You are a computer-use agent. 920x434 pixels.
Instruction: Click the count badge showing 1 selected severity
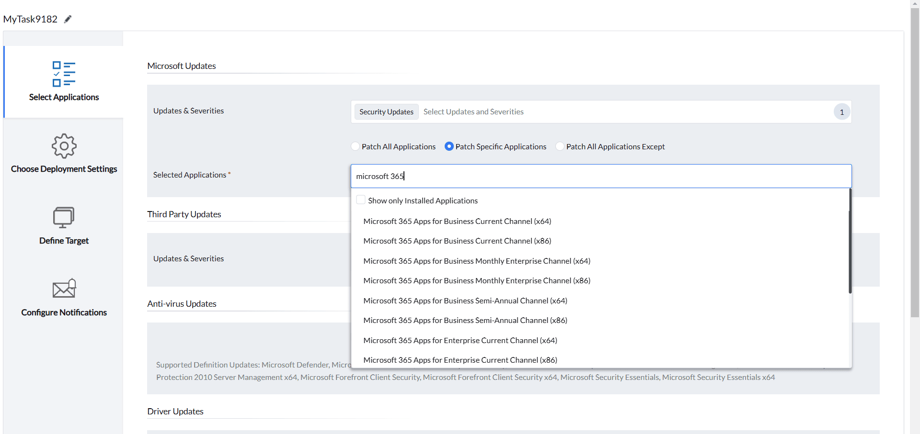coord(841,111)
